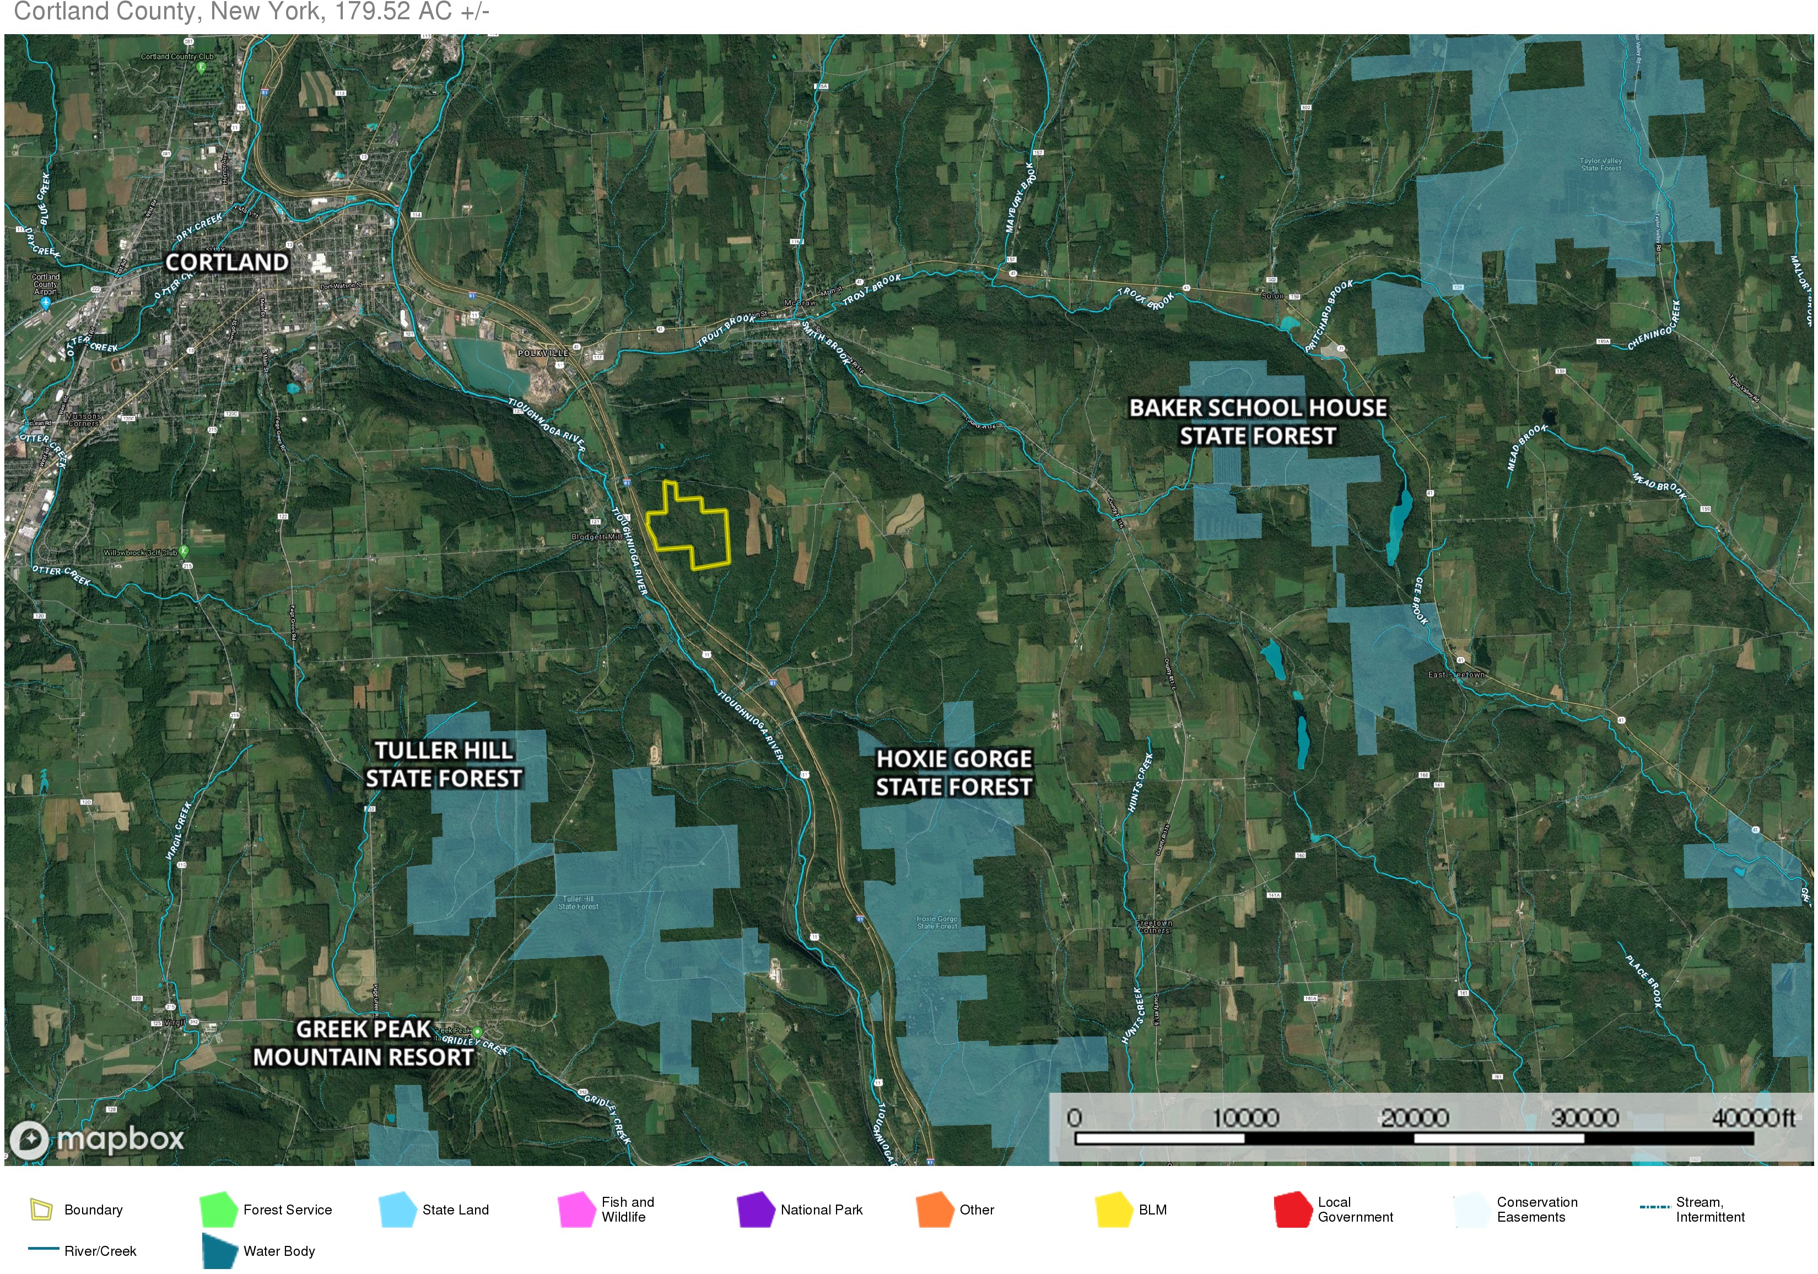Image resolution: width=1818 pixels, height=1274 pixels.
Task: Click the map scale bar
Action: [1414, 1138]
